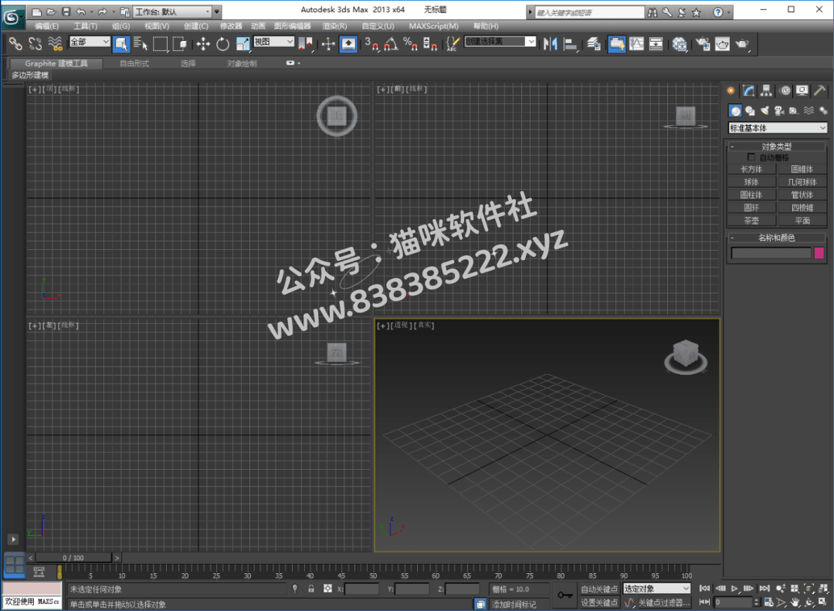Activate the Select and Scale tool
834x611 pixels.
242,44
